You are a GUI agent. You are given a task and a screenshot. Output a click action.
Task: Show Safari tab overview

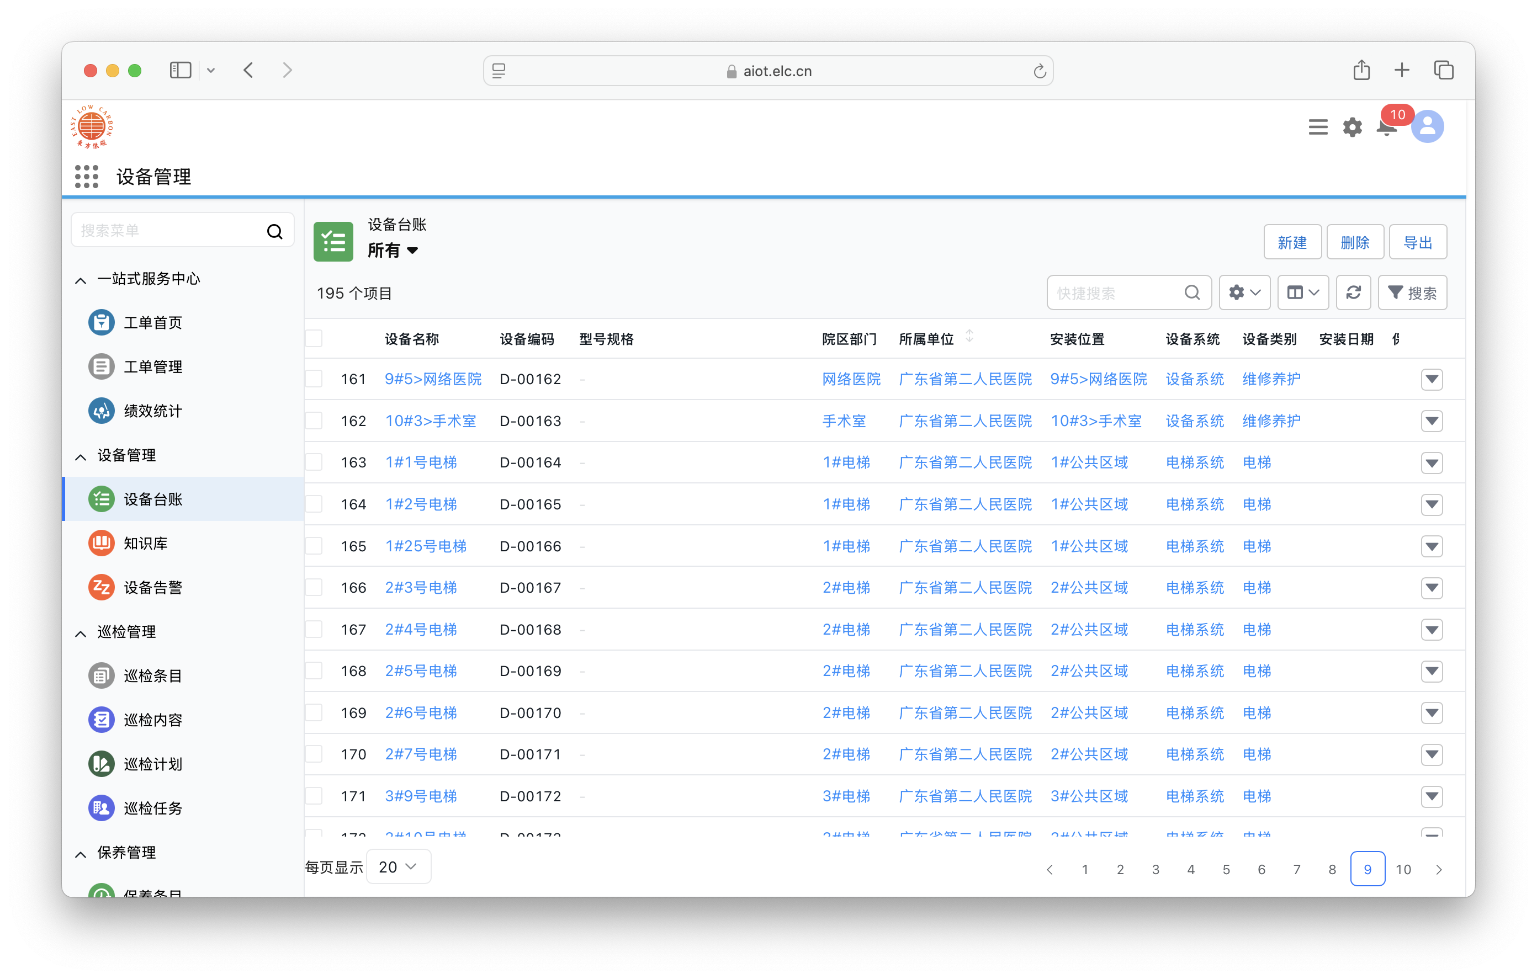coord(1443,70)
